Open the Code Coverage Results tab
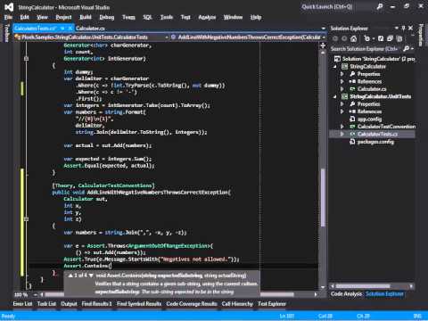Image resolution: width=428 pixels, height=321 pixels. 192,304
